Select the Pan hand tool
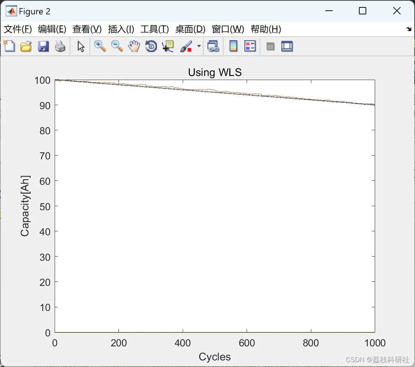 pos(134,46)
